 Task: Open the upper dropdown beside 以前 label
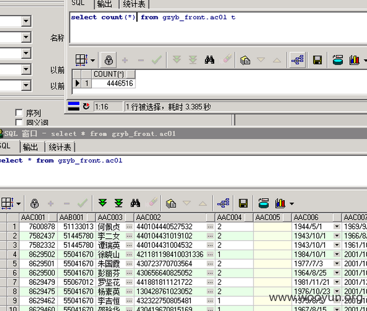26,69
